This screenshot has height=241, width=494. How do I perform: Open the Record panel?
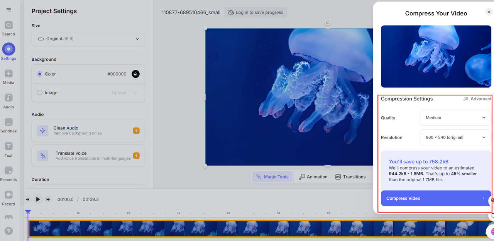tap(8, 198)
